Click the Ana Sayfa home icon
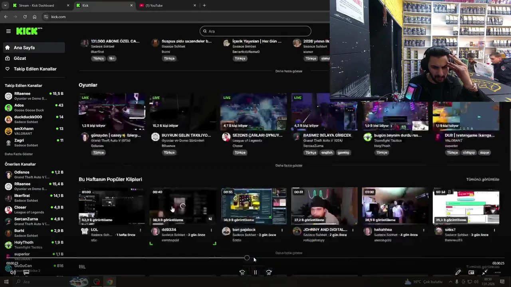This screenshot has width=511, height=287. [x=7, y=47]
